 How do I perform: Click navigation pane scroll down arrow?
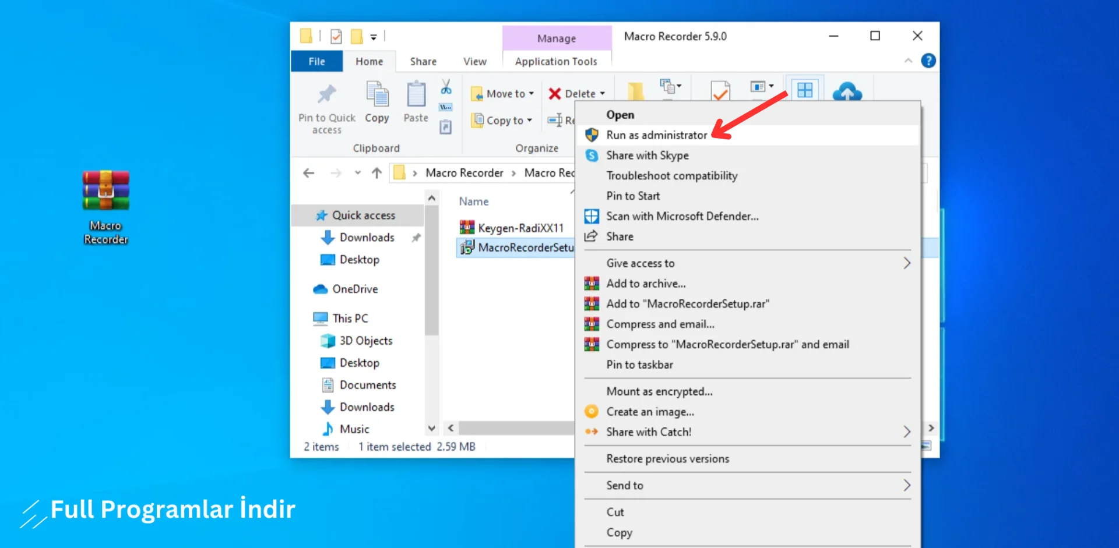pyautogui.click(x=432, y=428)
